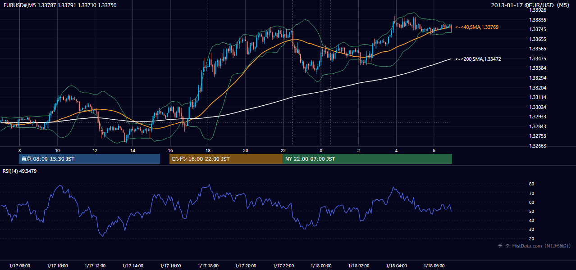Click hour tick 0 under the price chart
This screenshot has height=270, width=576.
point(321,150)
